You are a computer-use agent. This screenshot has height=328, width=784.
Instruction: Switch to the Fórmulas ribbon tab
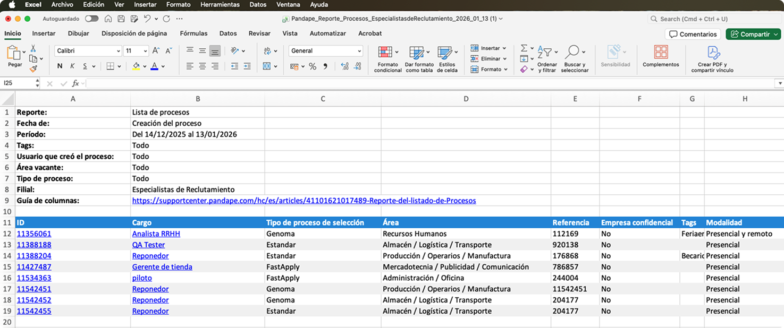pos(193,33)
